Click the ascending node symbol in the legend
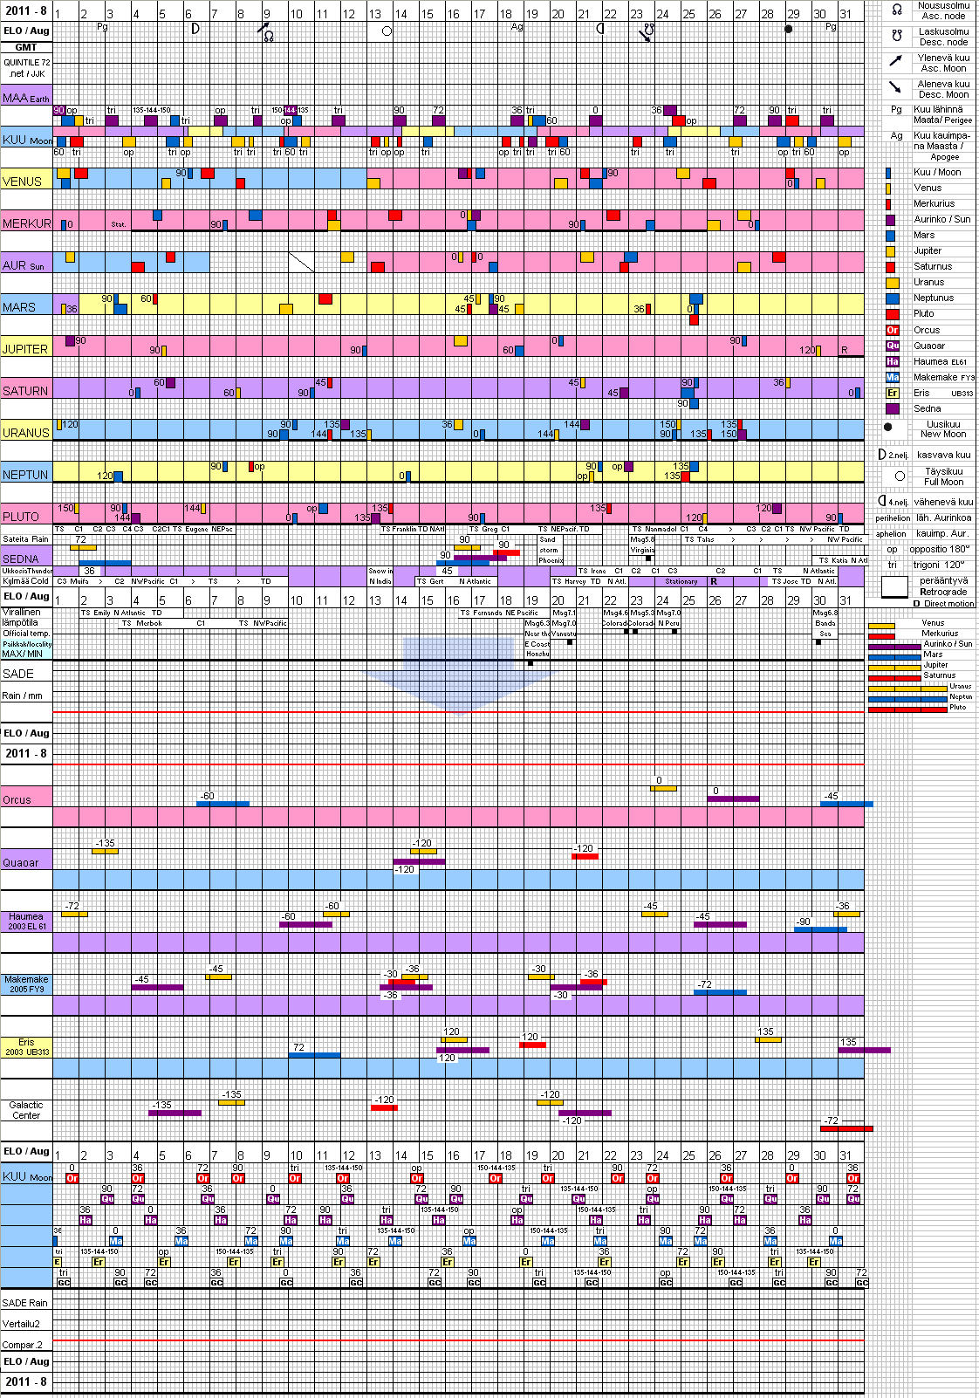 (896, 10)
